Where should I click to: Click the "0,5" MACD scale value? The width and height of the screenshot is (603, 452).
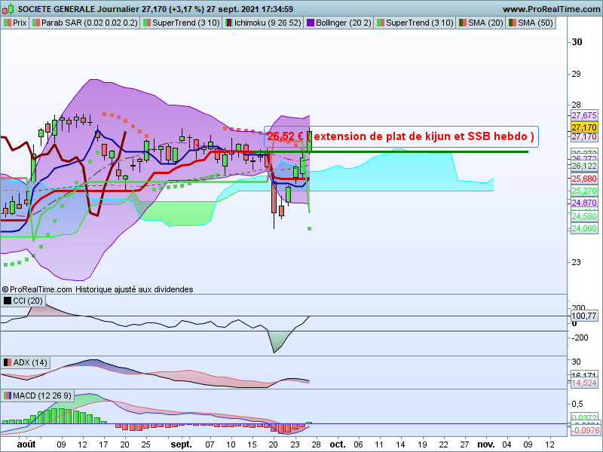point(577,404)
